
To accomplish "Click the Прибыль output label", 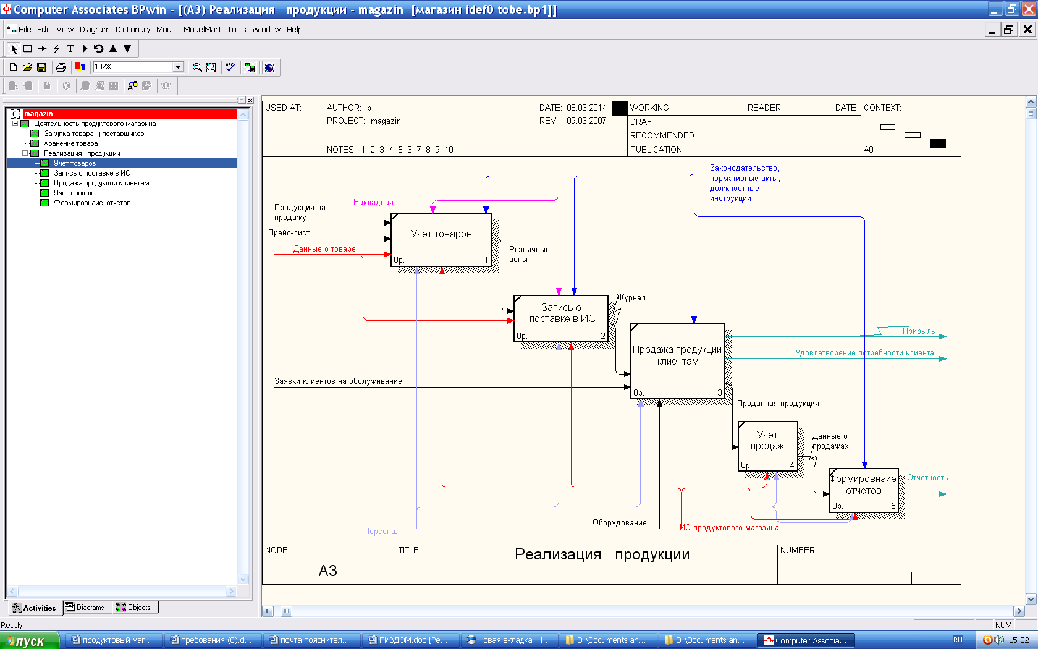I will [919, 331].
